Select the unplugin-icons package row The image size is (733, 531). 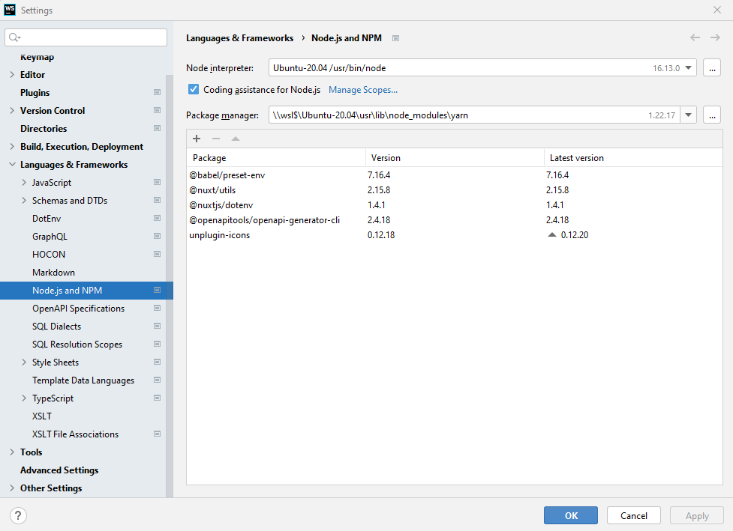tap(455, 234)
